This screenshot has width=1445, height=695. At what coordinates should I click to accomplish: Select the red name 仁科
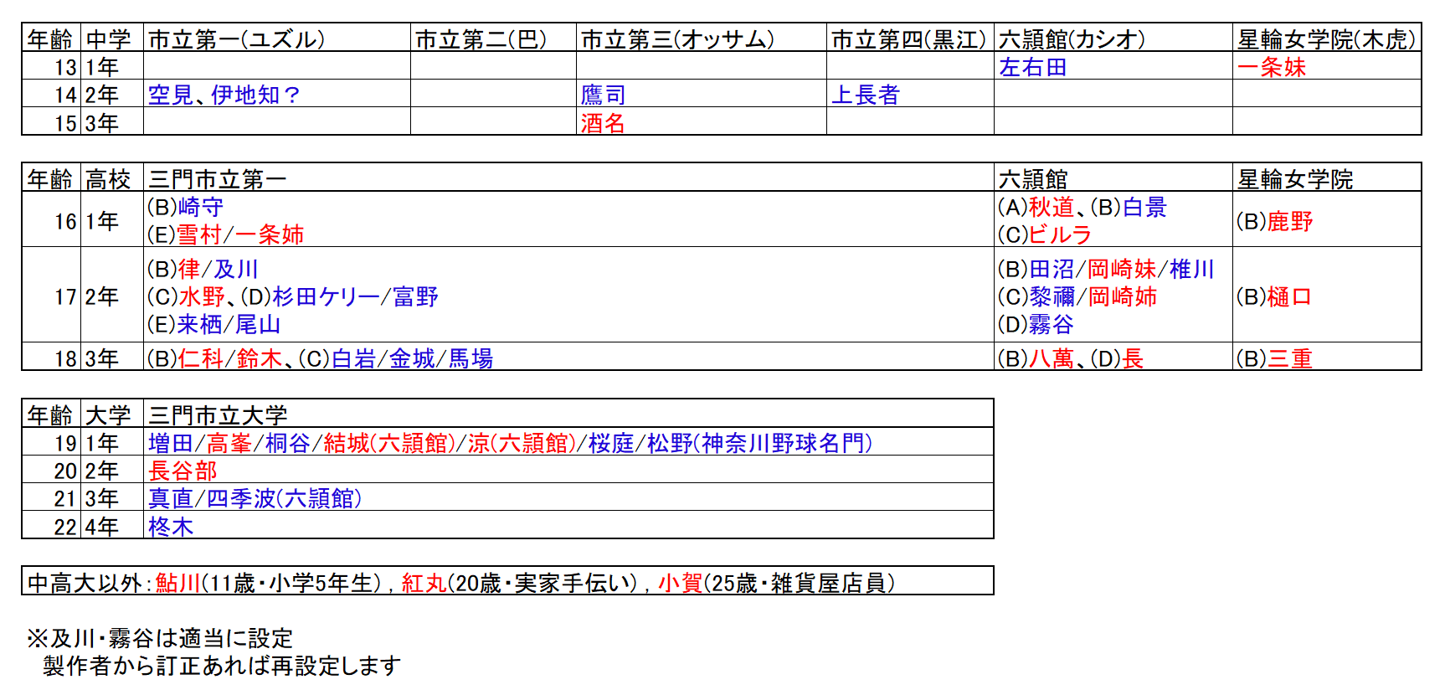coord(201,358)
